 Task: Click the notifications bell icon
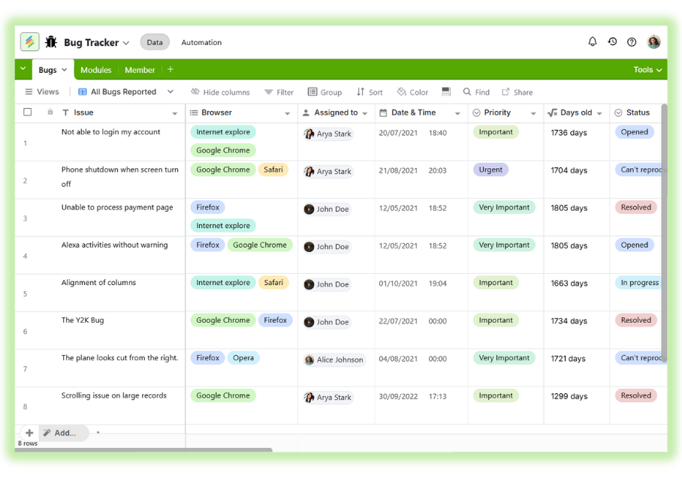click(592, 42)
